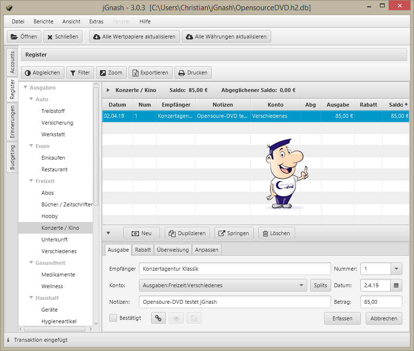The width and height of the screenshot is (414, 351).
Task: Click the account tree horizontal scrollbar
Action: [54, 329]
